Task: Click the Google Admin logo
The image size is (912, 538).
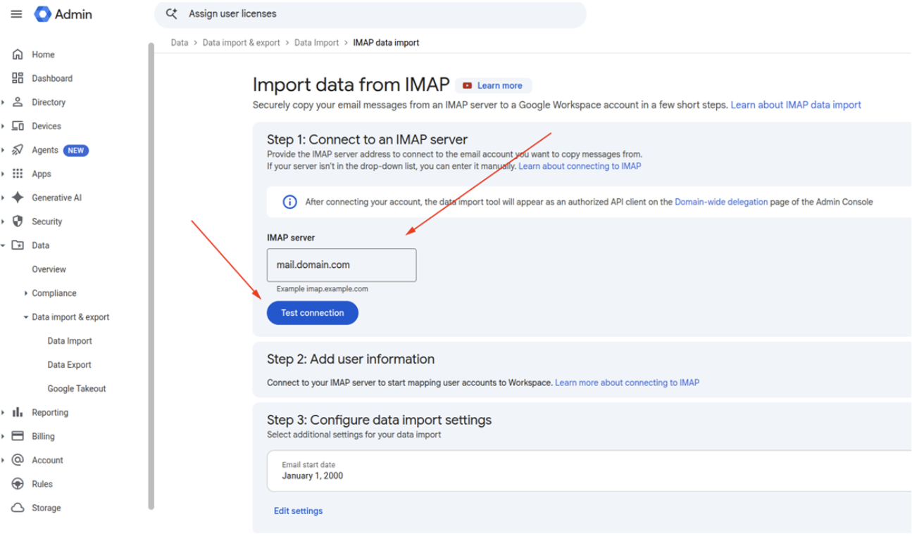Action: point(63,14)
